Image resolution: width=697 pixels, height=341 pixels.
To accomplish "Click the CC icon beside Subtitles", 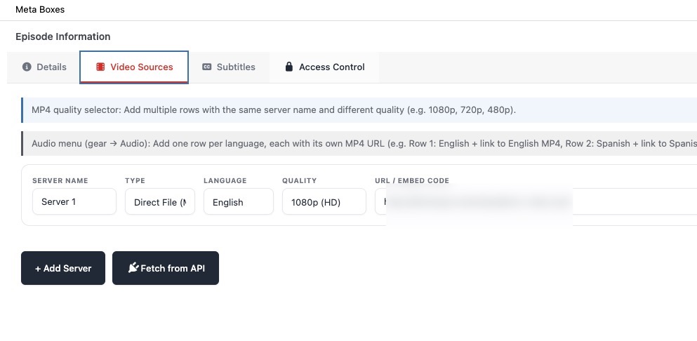I will click(207, 67).
